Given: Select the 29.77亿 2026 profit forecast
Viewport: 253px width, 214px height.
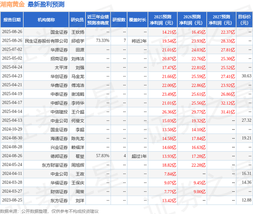Looking at the screenshot, I should click(198, 112).
